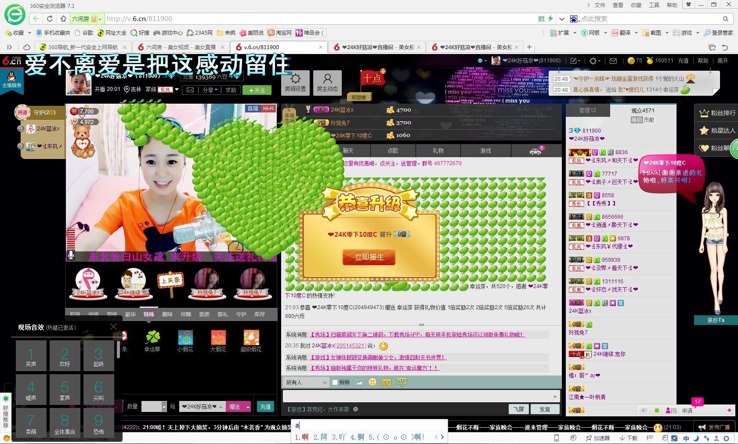Screen dimensions: 738x444
Task: Close the 现场音效 sound effects panel
Action: [x=113, y=326]
